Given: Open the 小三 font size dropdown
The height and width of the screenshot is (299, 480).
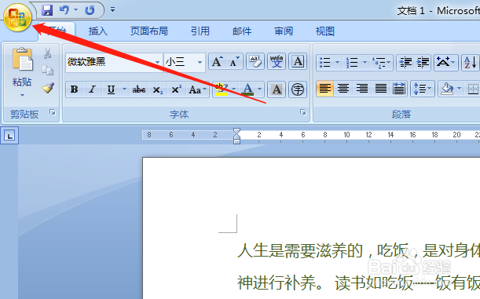Looking at the screenshot, I should coord(200,62).
